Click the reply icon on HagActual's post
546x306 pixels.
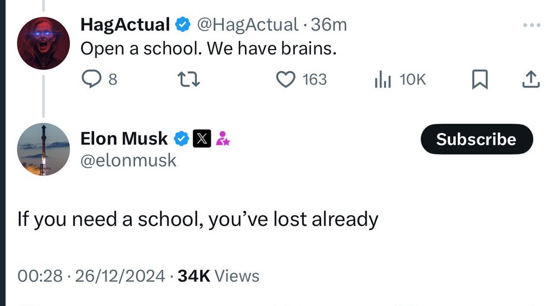coord(90,80)
